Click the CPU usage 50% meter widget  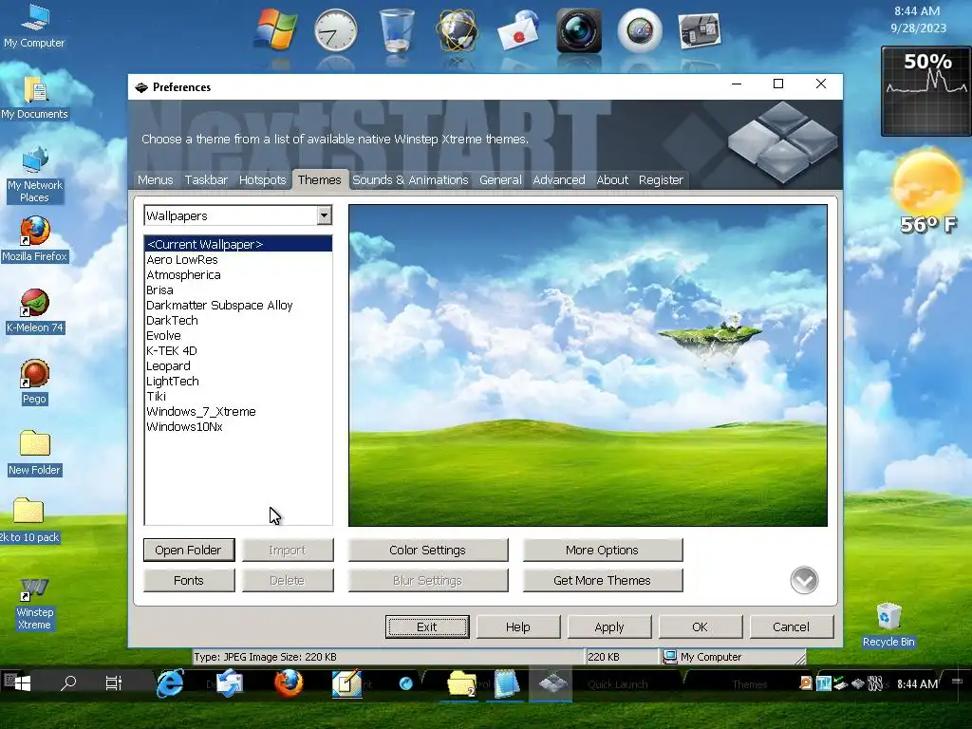point(926,91)
